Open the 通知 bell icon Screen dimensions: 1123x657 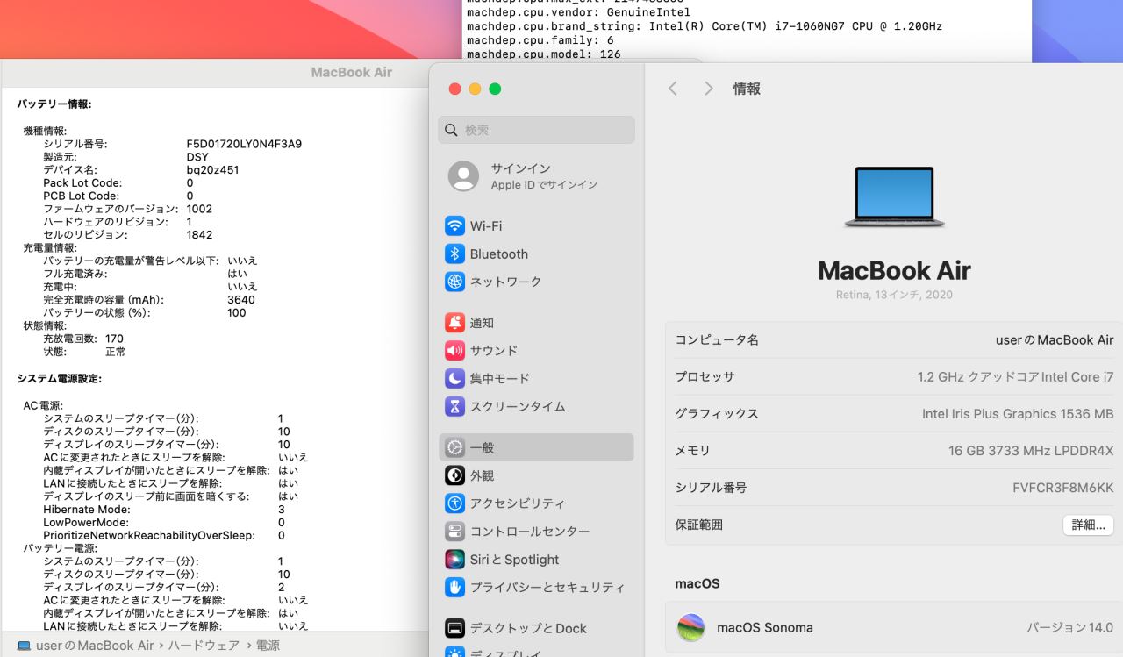(x=454, y=323)
